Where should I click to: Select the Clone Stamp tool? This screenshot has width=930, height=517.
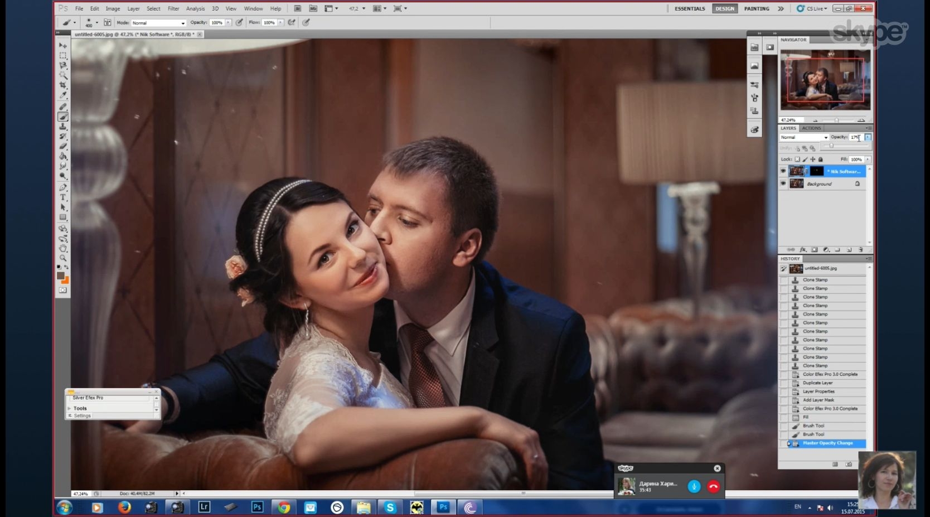click(x=63, y=127)
